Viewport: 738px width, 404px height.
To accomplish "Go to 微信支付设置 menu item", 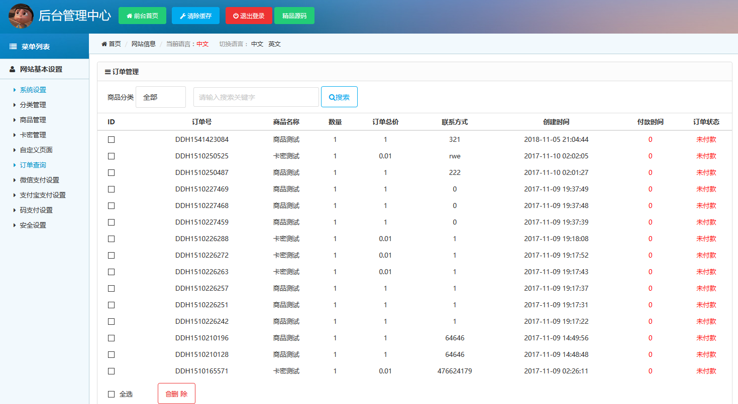I will pos(39,180).
